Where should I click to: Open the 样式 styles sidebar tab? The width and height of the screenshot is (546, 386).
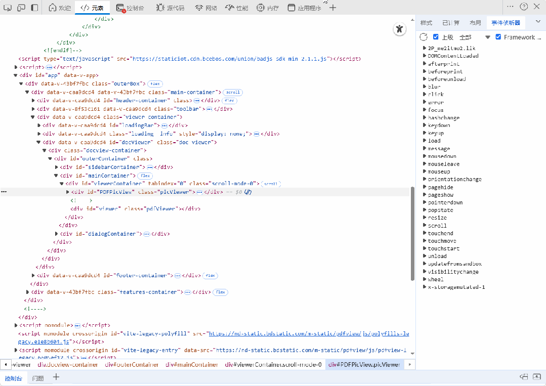pyautogui.click(x=426, y=23)
